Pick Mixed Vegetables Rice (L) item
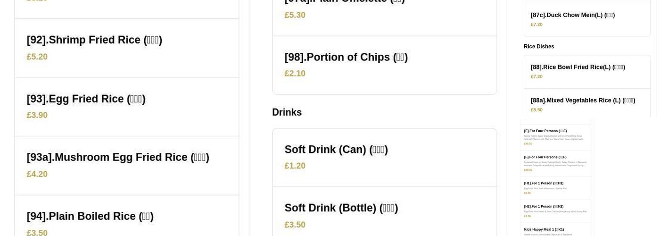 click(x=583, y=101)
